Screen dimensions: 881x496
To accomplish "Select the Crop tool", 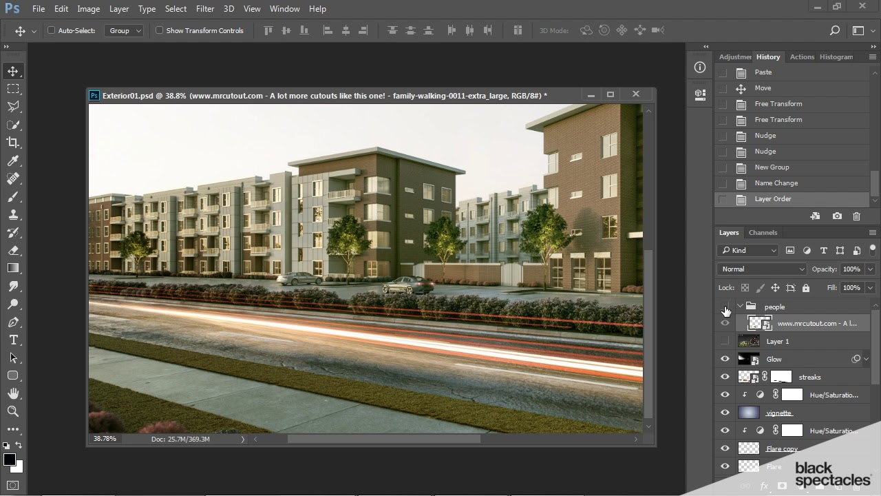I will click(x=13, y=143).
